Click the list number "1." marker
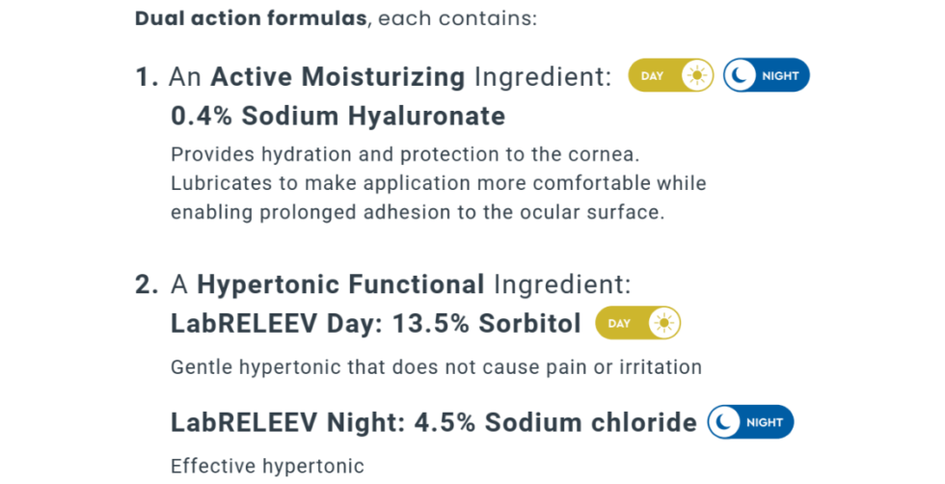This screenshot has width=945, height=484. (x=147, y=77)
